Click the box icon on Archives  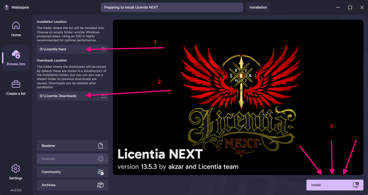click(100, 185)
